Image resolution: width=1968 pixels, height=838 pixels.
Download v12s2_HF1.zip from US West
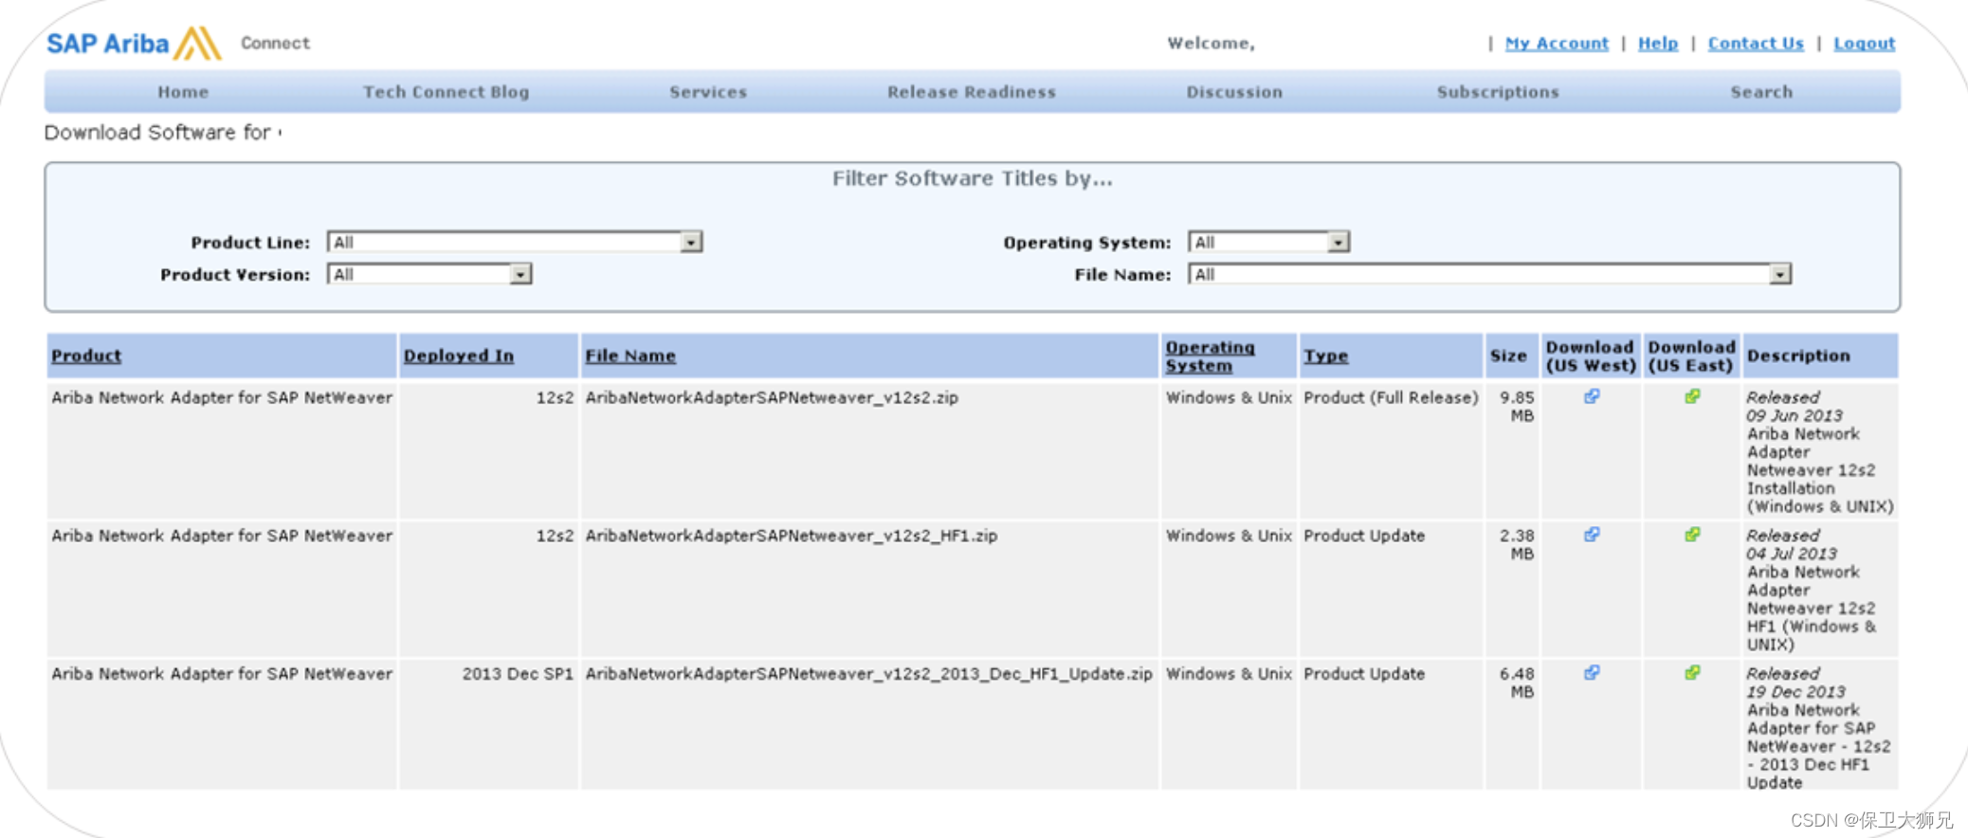click(1592, 535)
